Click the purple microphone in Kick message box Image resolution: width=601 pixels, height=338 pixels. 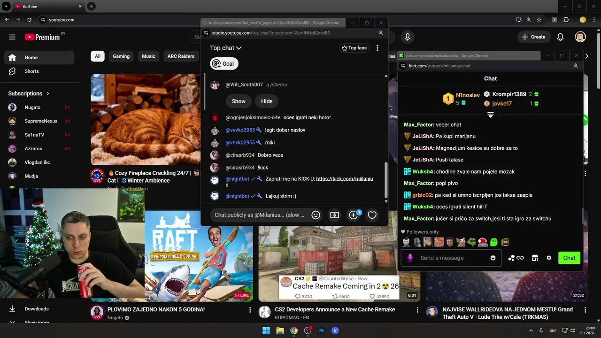coord(410,258)
